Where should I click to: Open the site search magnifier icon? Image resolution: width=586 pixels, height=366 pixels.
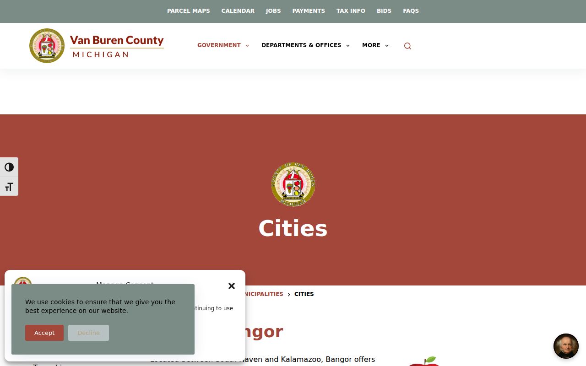click(407, 46)
